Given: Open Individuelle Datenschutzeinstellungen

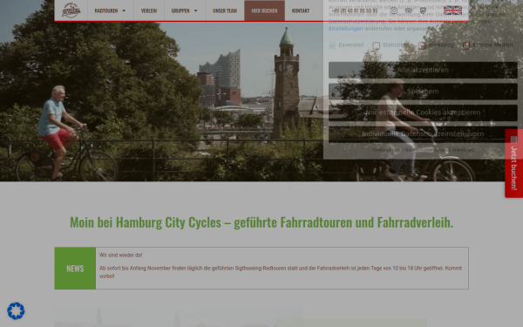Looking at the screenshot, I should [423, 134].
